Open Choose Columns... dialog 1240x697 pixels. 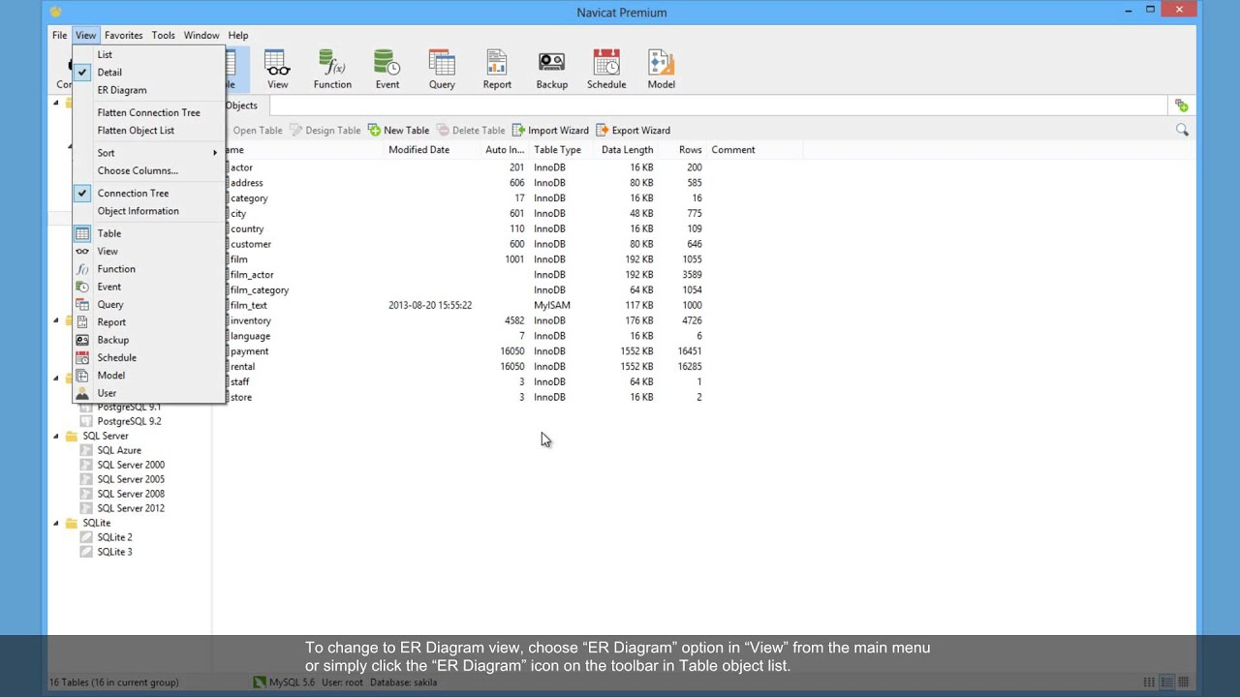point(148,170)
